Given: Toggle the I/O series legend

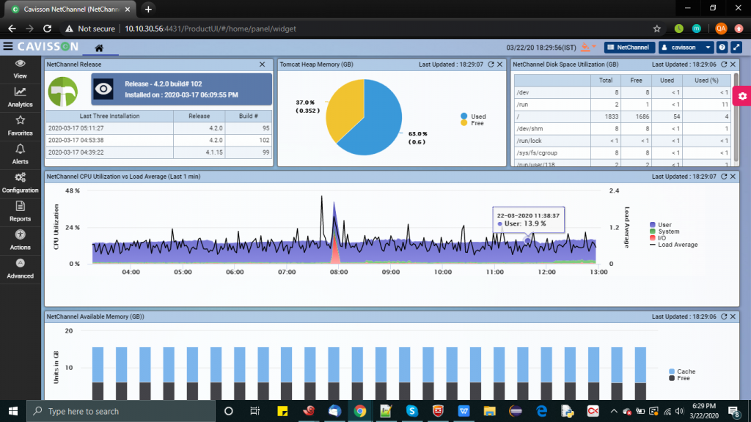Looking at the screenshot, I should tap(658, 238).
